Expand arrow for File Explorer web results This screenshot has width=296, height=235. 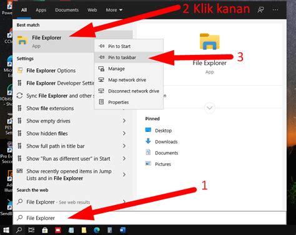pos(124,202)
